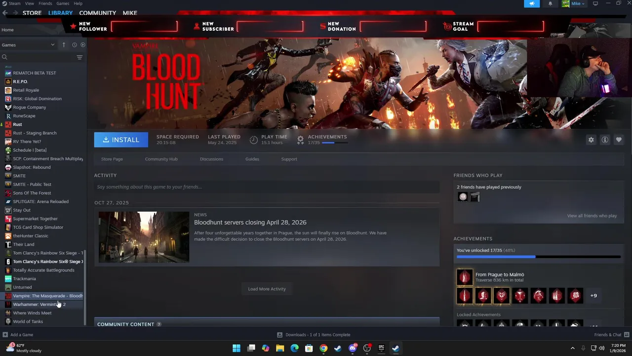The image size is (632, 356).
Task: Open the View menu
Action: [x=29, y=3]
